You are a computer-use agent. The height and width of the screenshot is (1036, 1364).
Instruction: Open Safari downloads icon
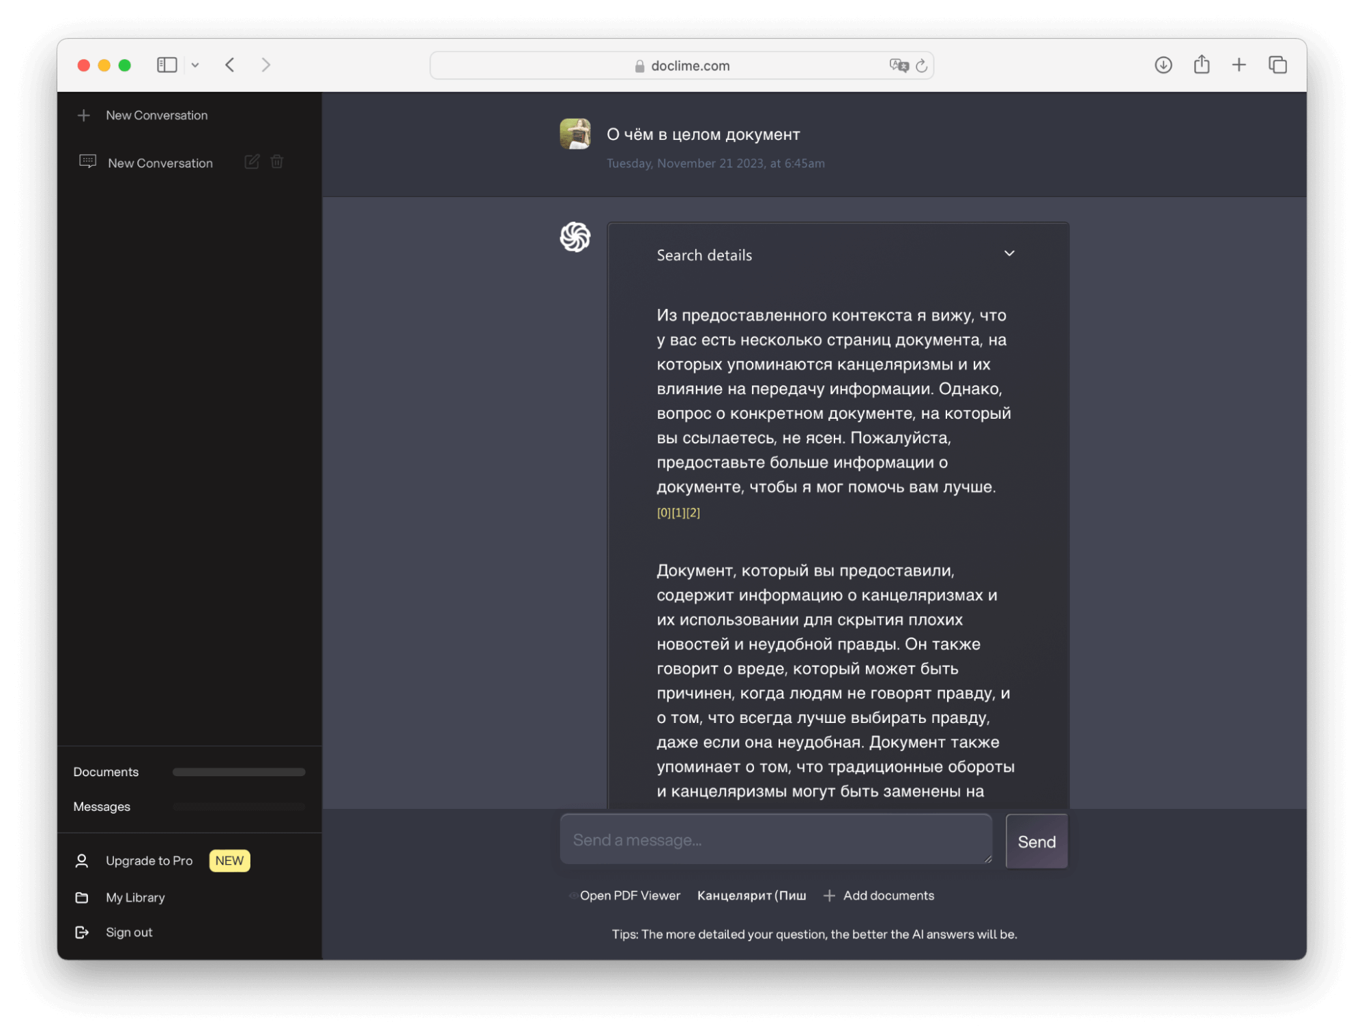(1163, 65)
